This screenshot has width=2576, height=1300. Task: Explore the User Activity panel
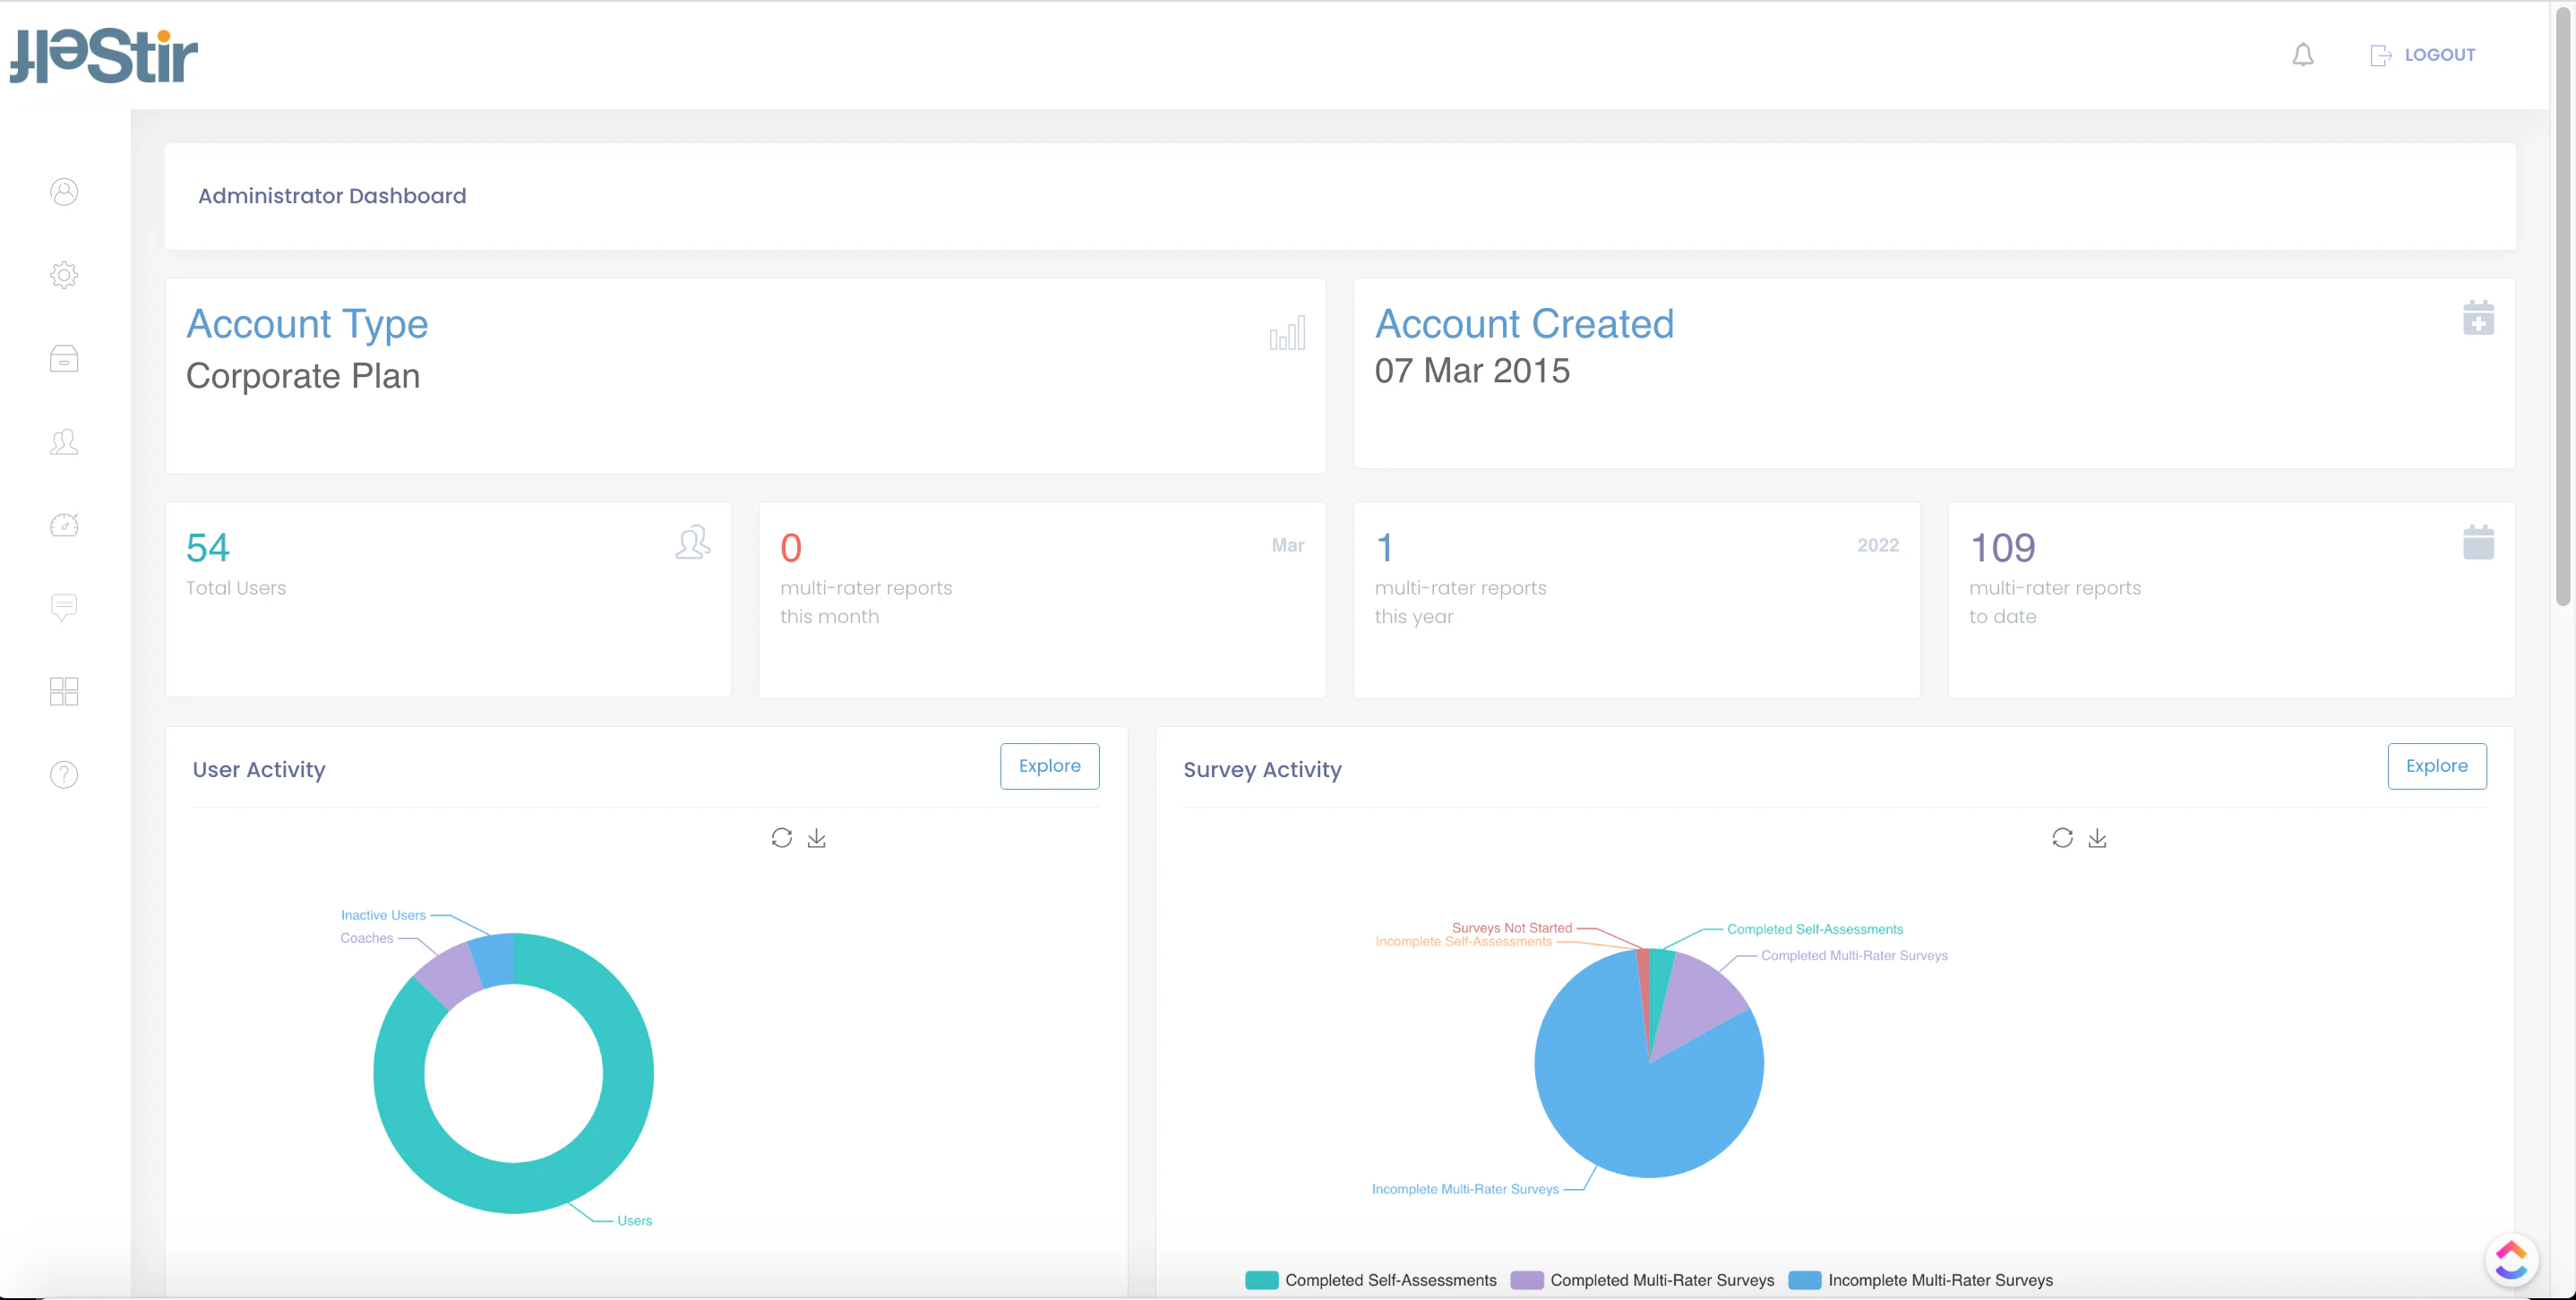click(1049, 765)
